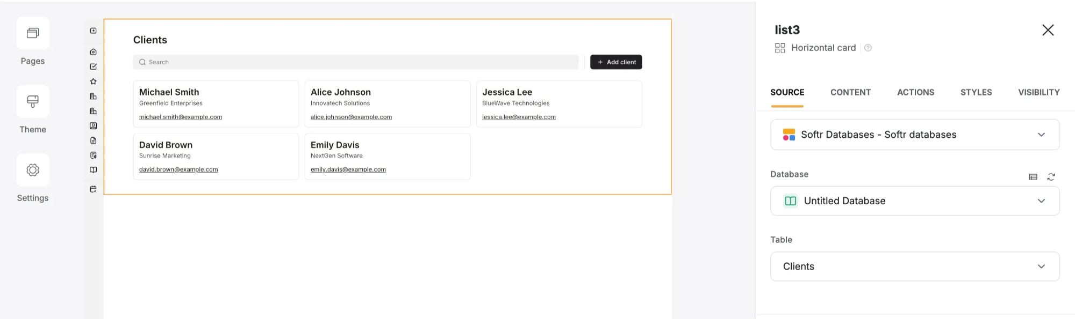The height and width of the screenshot is (319, 1075).
Task: Click the green Untitled Database book icon
Action: point(790,201)
